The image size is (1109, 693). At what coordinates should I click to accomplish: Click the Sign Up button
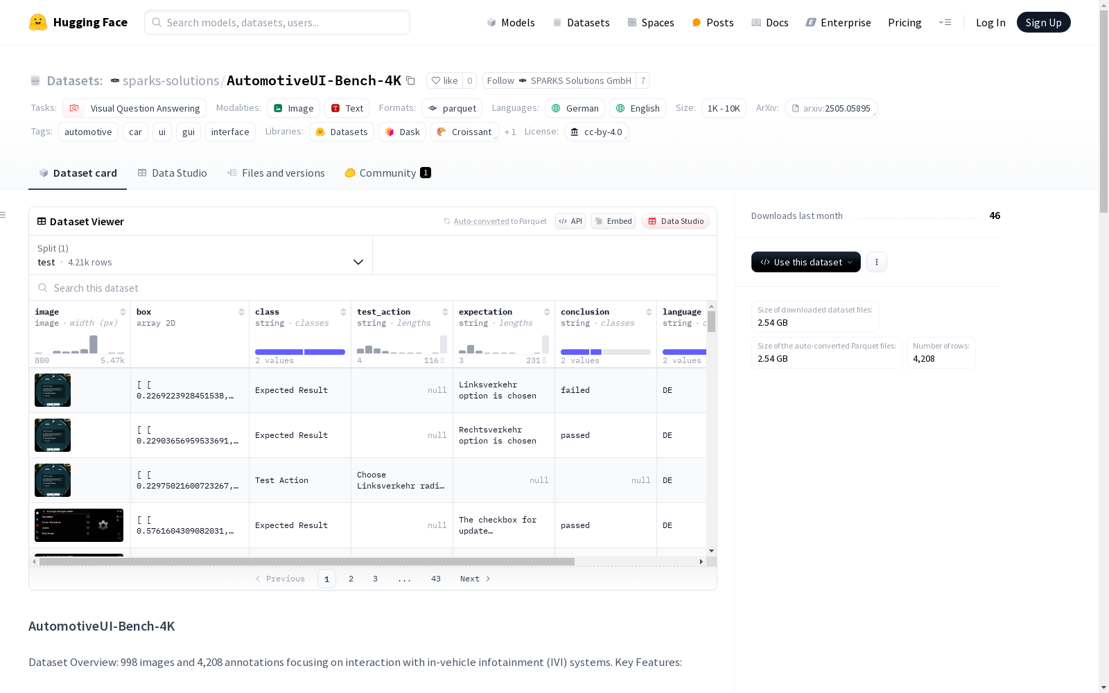(1044, 22)
